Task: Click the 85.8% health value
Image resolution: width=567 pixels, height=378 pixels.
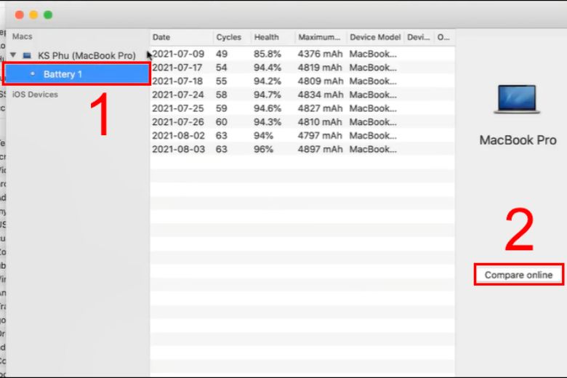Action: (268, 54)
